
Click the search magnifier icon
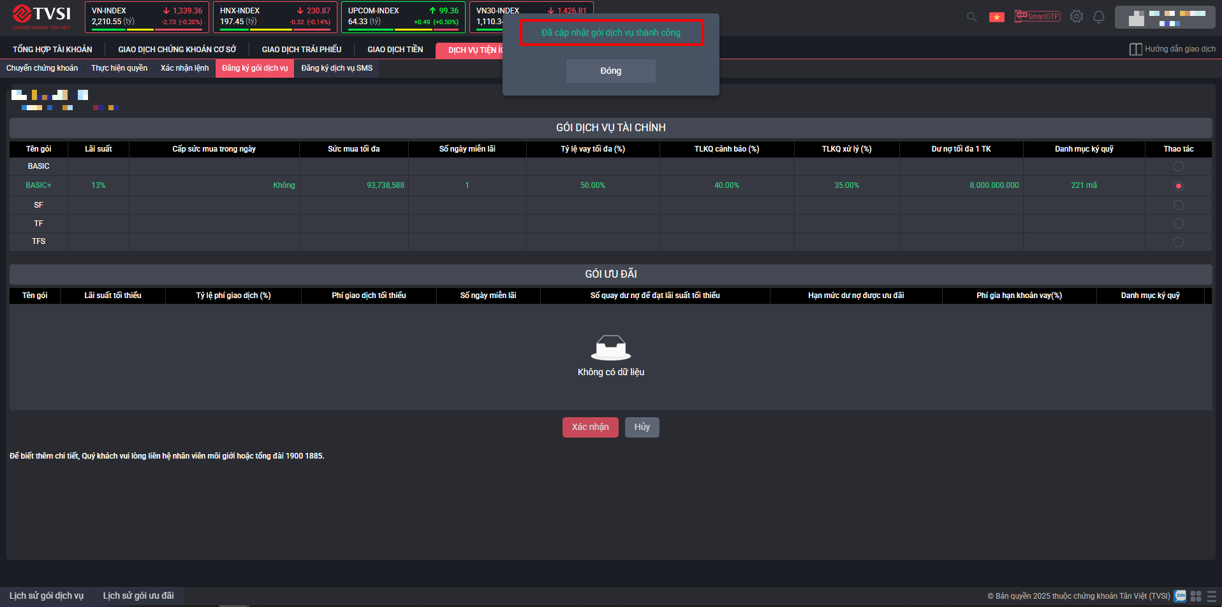pyautogui.click(x=971, y=17)
